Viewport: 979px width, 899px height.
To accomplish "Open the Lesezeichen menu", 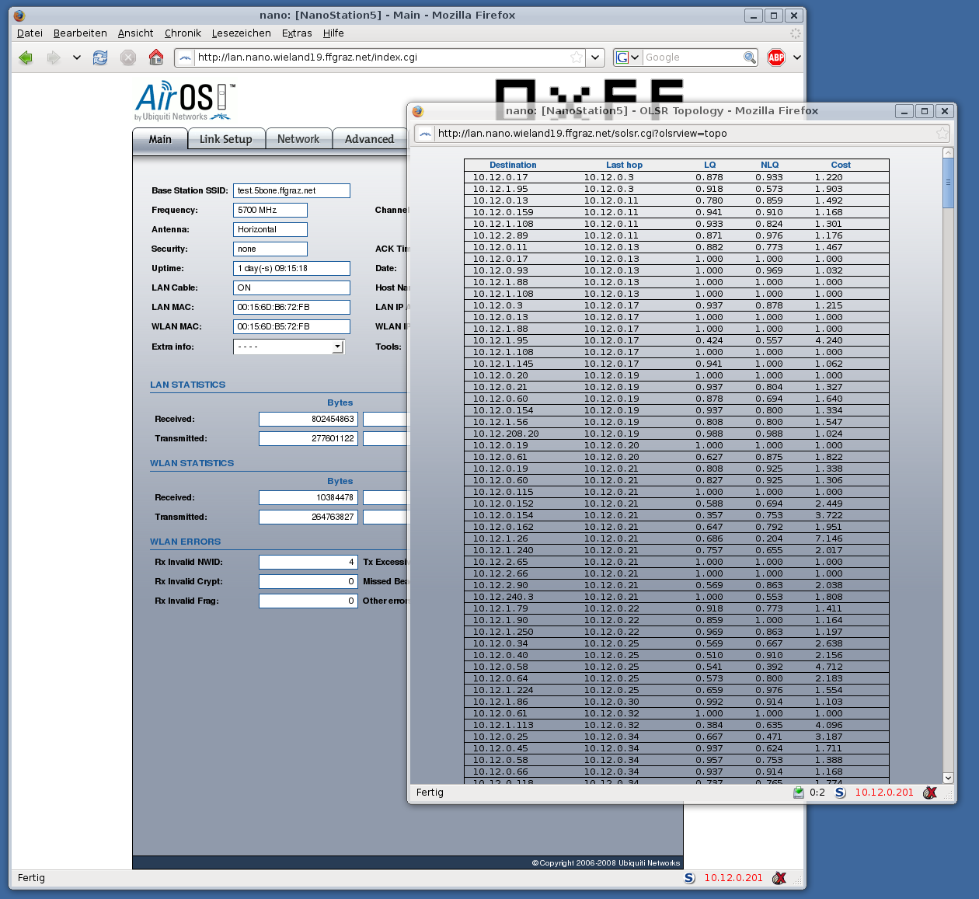I will coord(241,33).
